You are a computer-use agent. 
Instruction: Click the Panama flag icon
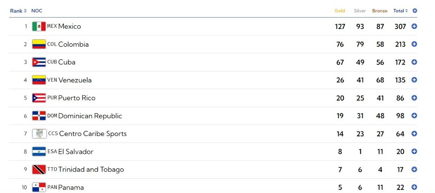tap(39, 187)
